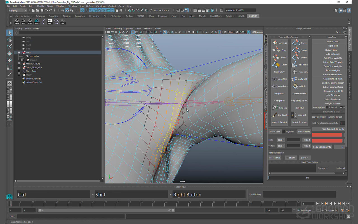Click the SKIN shelf icon
358x224 pixels.
[17, 22]
